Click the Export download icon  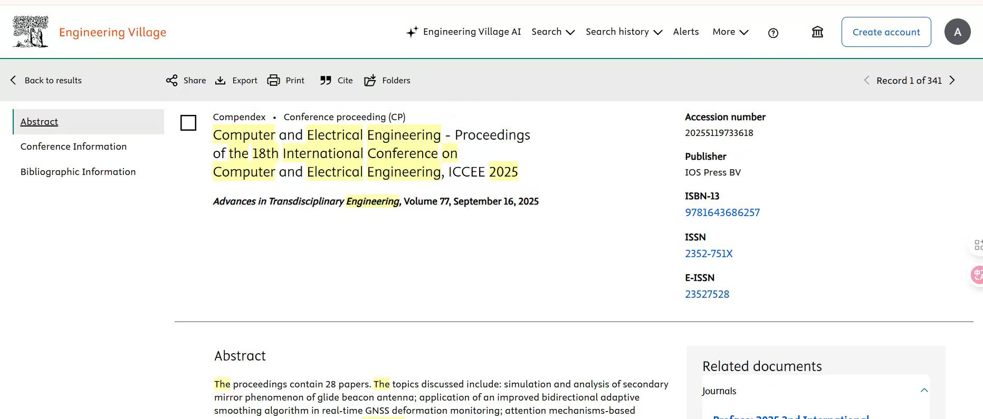(x=221, y=80)
